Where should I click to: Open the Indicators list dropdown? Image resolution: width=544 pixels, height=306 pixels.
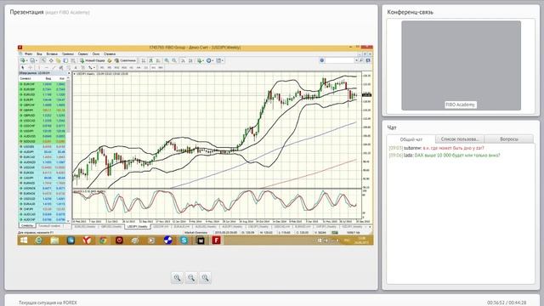point(201,60)
